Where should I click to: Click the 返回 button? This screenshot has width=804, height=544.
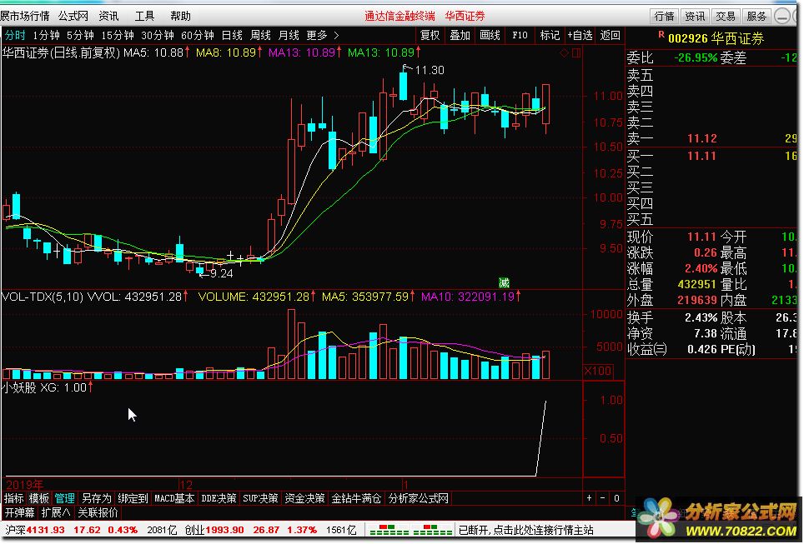[611, 35]
